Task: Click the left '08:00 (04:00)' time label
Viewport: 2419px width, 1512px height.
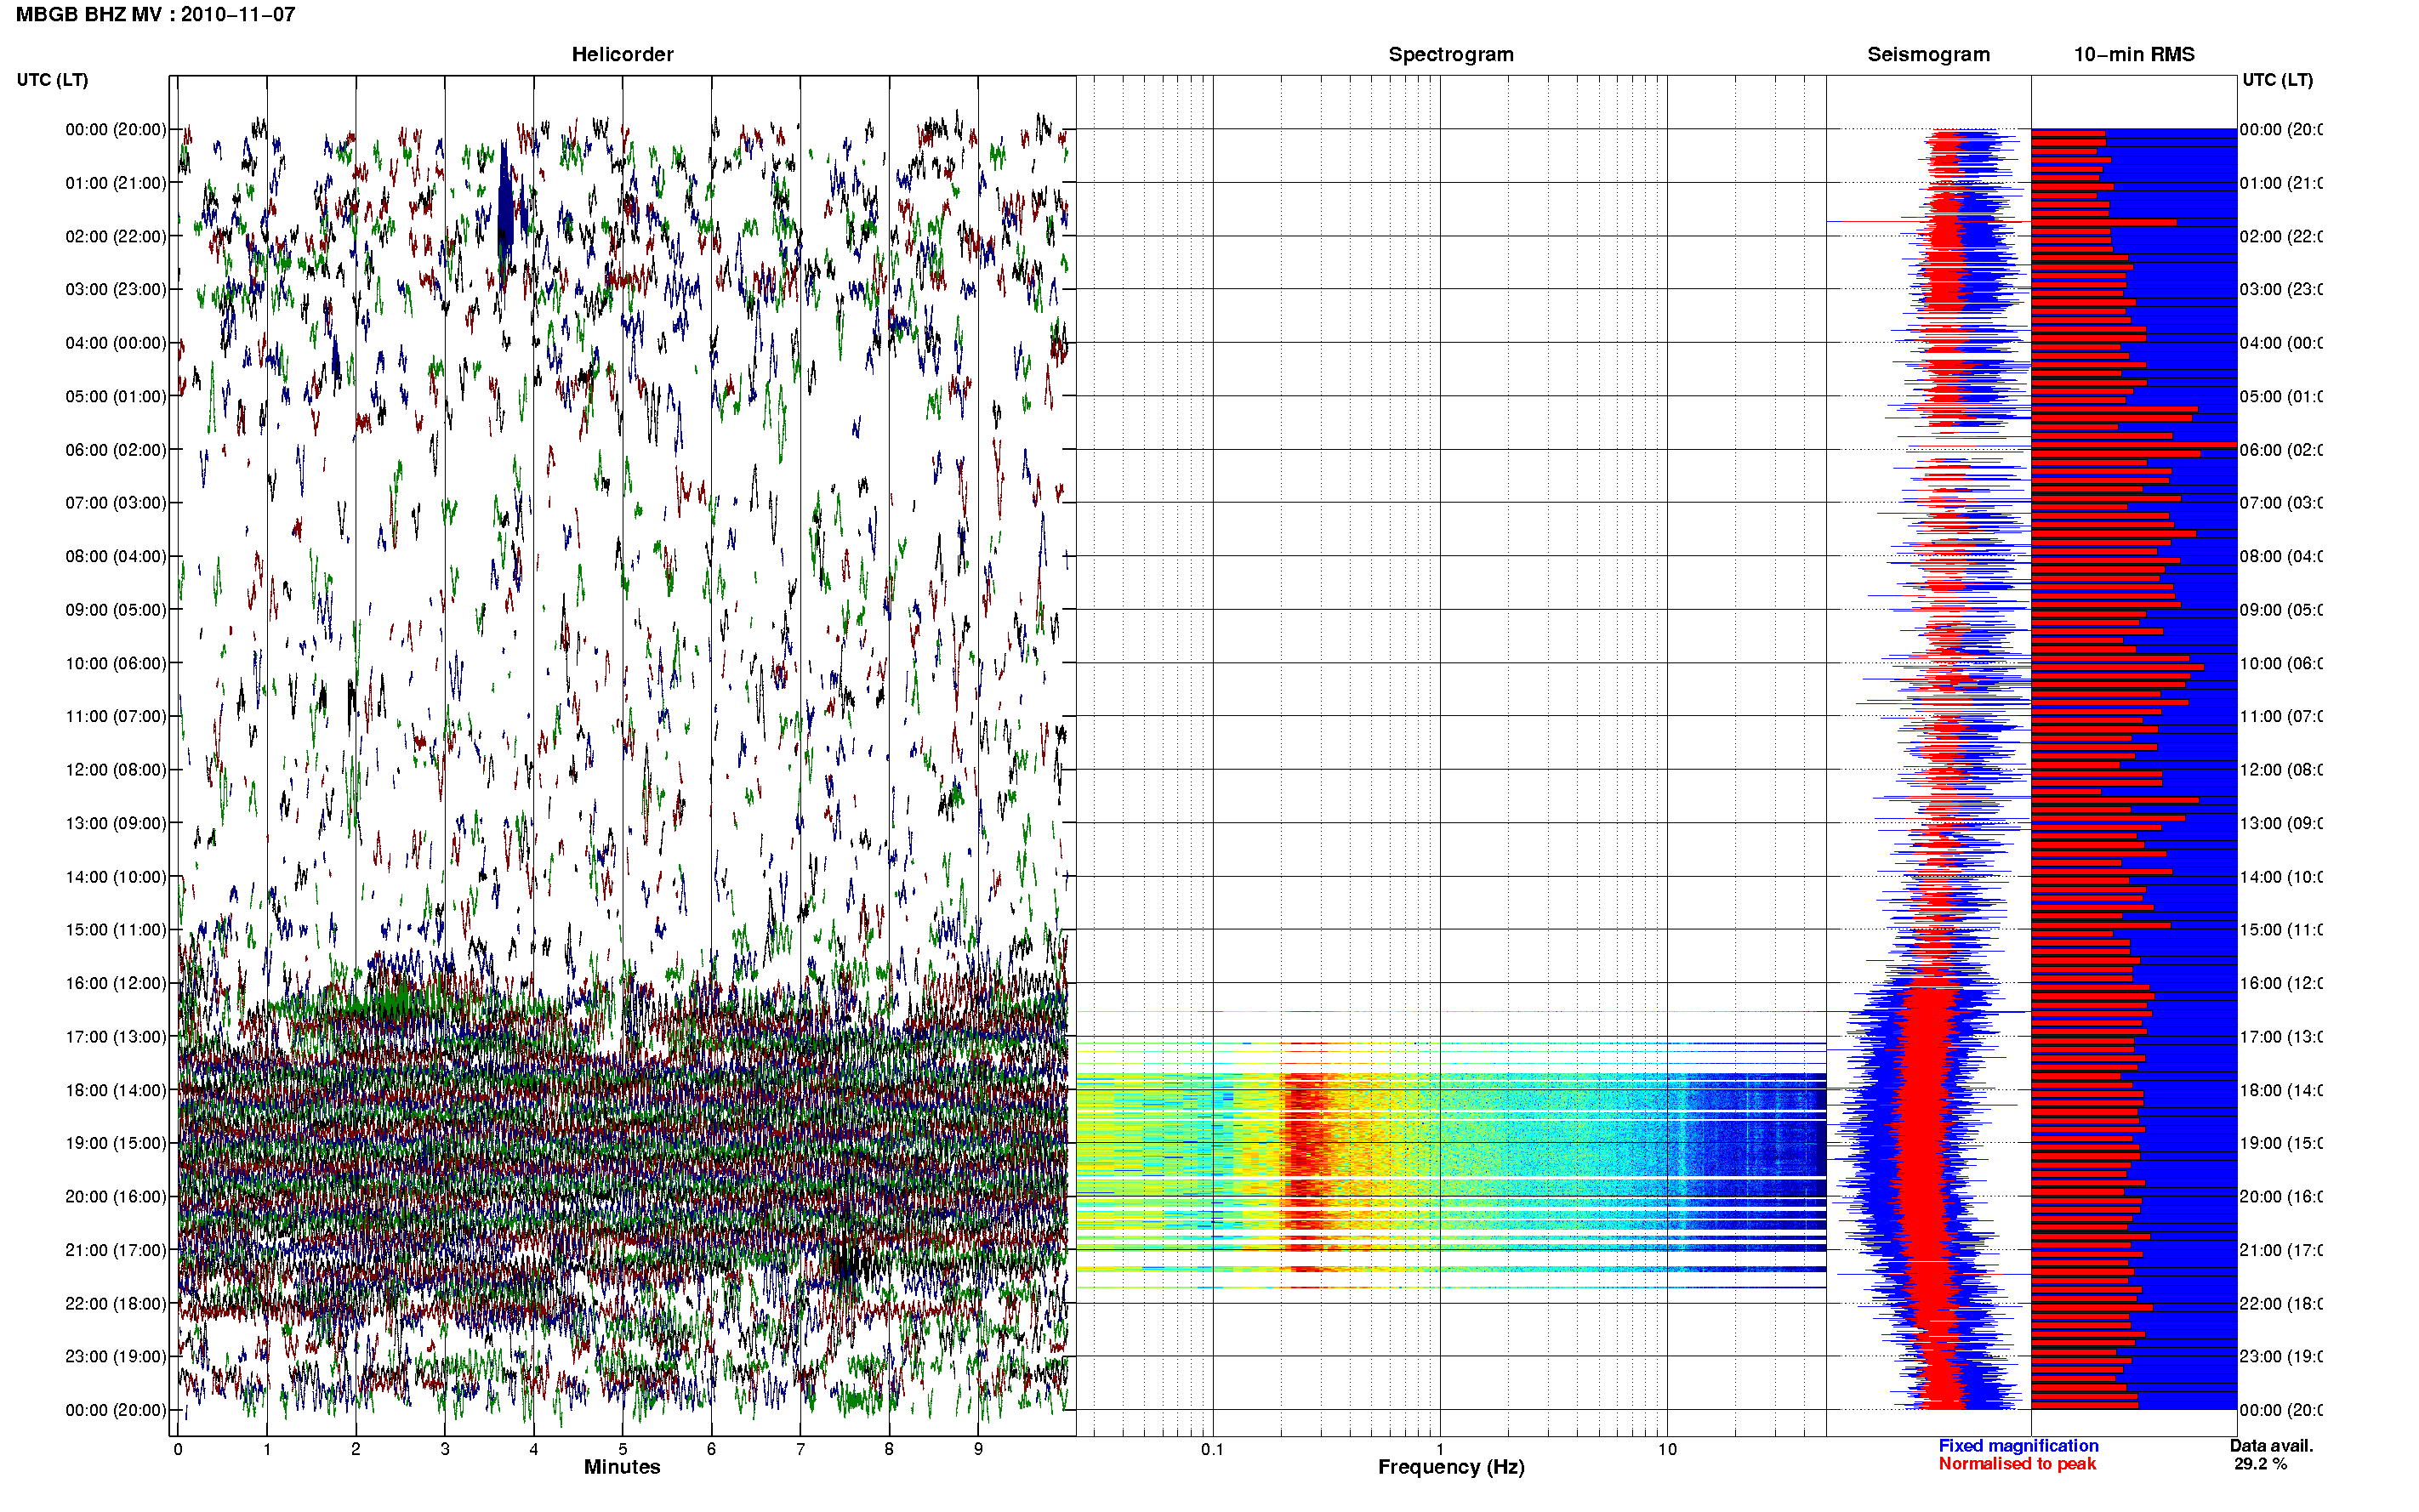Action: [x=116, y=556]
